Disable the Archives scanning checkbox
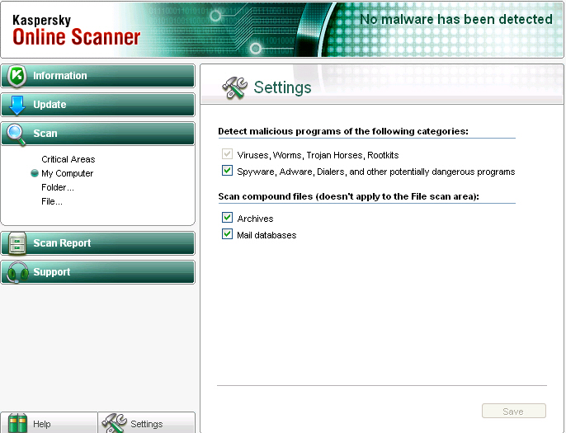Image resolution: width=566 pixels, height=433 pixels. (x=227, y=217)
